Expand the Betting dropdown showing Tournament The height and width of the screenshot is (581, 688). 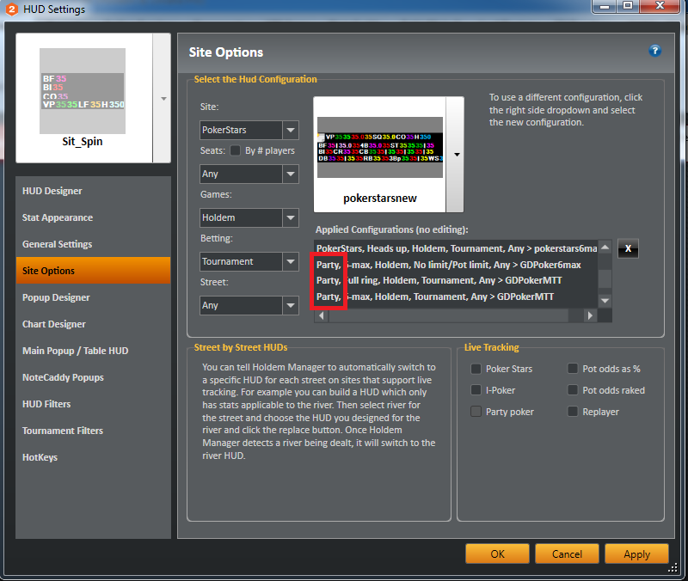pyautogui.click(x=249, y=261)
